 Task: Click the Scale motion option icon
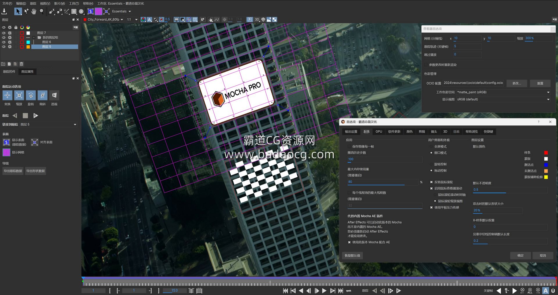point(19,95)
